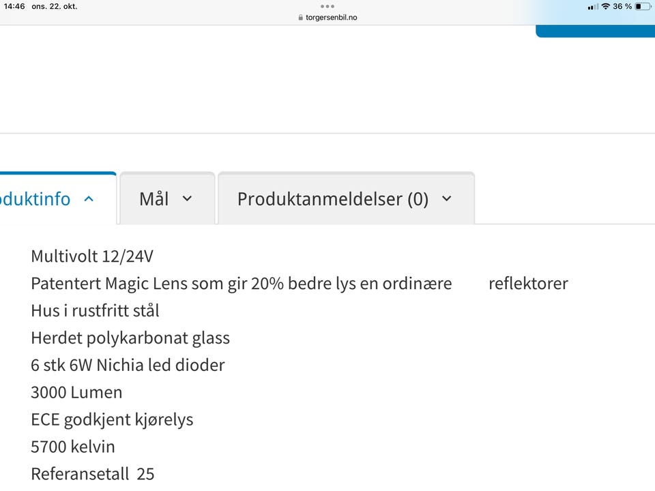Click the text 'Multivolt 12/24V'
Screen dimensions: 655x491
pyautogui.click(x=92, y=256)
